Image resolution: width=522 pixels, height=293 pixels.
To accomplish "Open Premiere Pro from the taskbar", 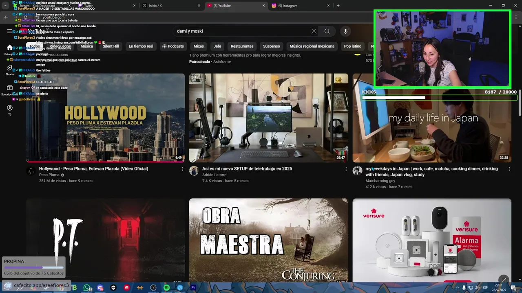I will pos(193,288).
